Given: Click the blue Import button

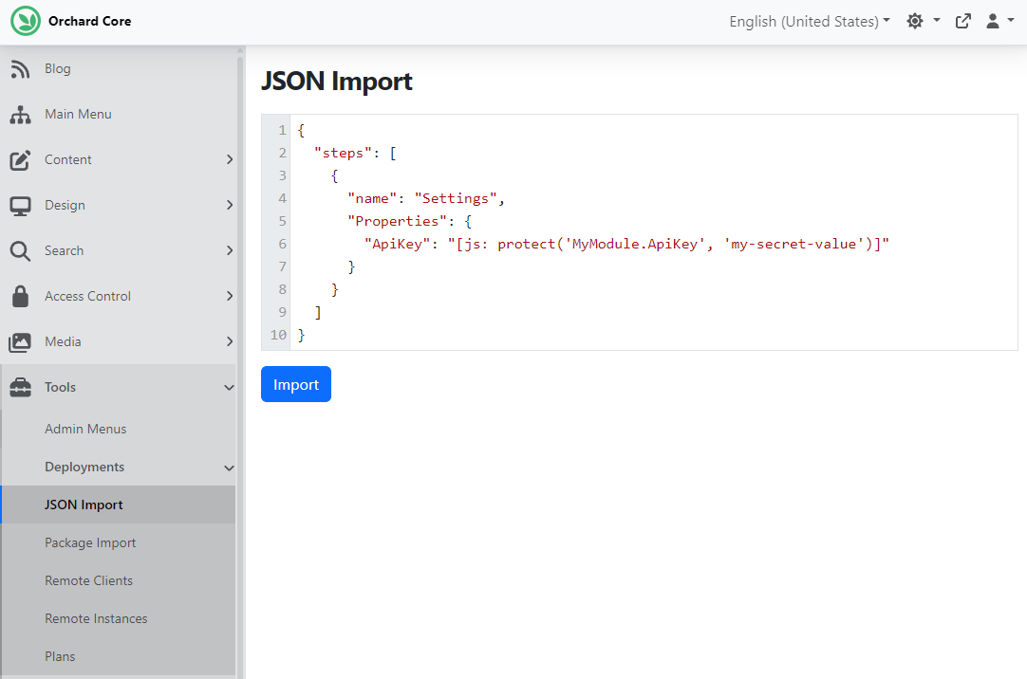Looking at the screenshot, I should (296, 384).
